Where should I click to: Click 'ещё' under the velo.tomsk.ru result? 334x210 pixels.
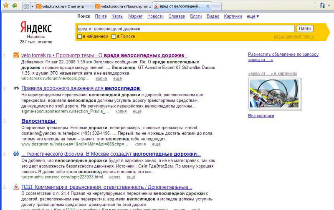117,78
